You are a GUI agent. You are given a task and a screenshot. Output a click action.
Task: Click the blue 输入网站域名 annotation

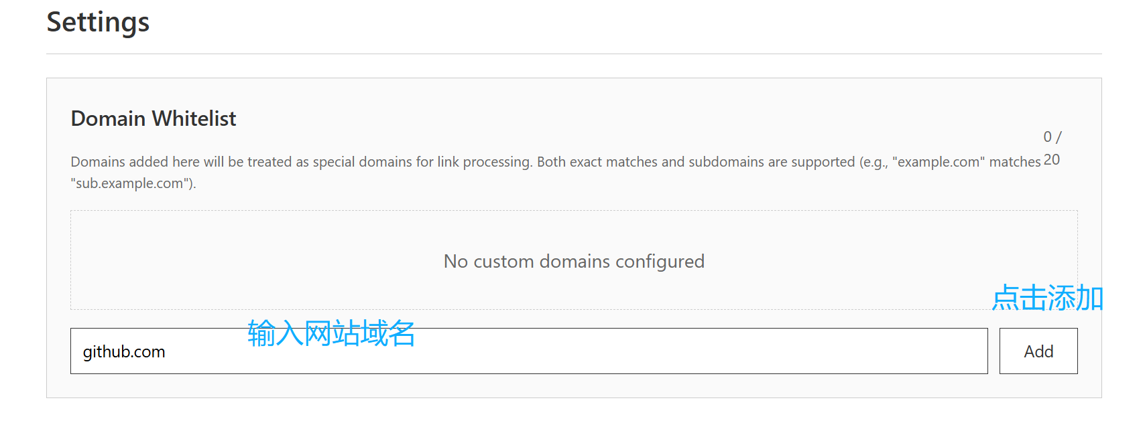coord(331,333)
